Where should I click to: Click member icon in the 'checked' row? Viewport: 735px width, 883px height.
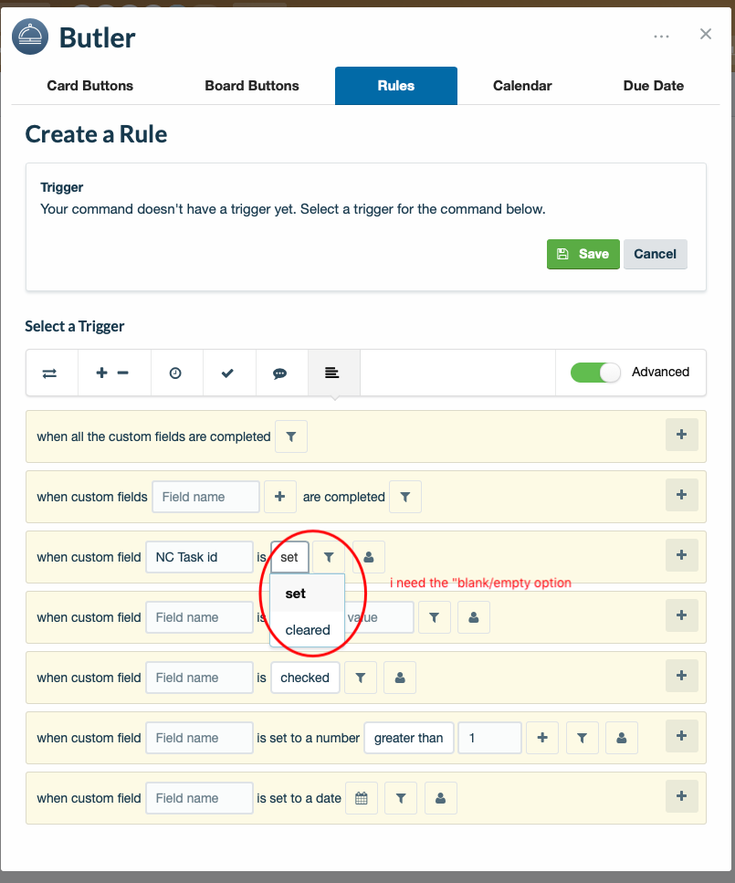400,678
